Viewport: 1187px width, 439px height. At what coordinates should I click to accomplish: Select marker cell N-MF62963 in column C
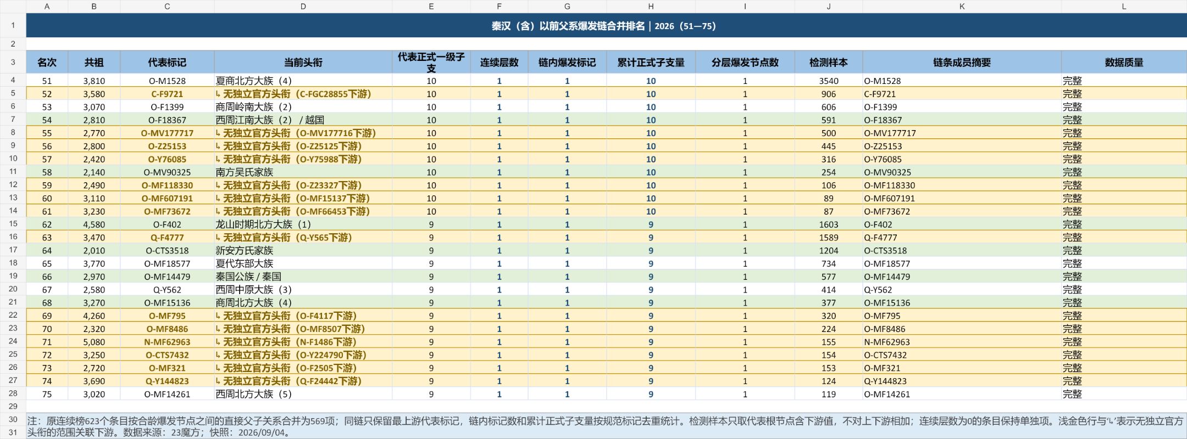(167, 342)
